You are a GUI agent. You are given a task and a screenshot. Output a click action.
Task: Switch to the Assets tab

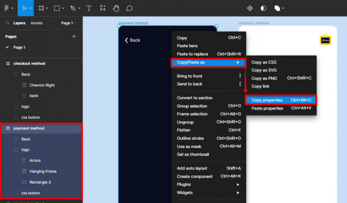click(37, 23)
